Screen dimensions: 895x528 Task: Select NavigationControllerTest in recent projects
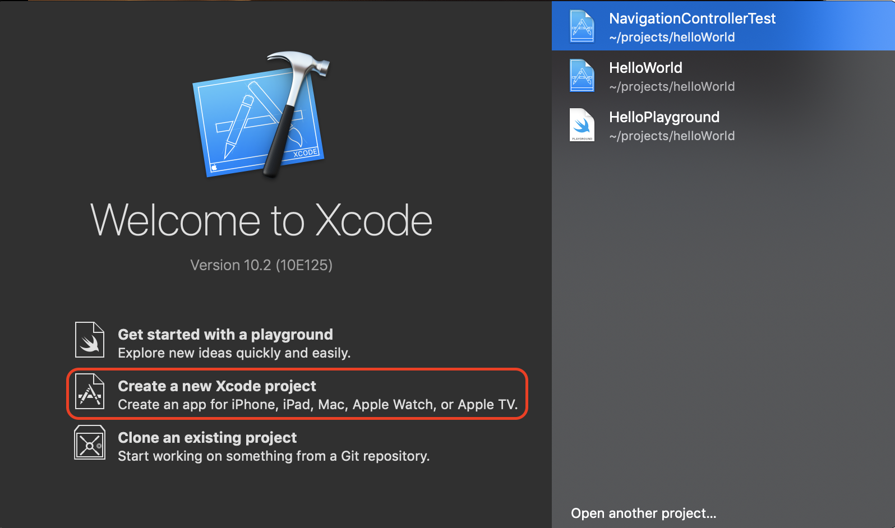[723, 26]
